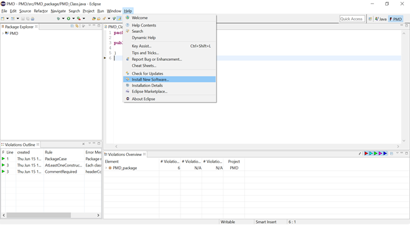
Task: Expand the PMD_package row in Violations Overview
Action: [106, 168]
